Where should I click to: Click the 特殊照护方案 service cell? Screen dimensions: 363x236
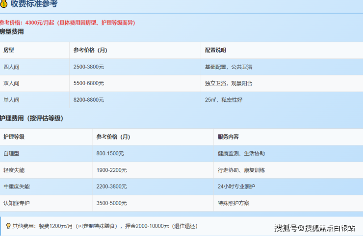[233, 203]
